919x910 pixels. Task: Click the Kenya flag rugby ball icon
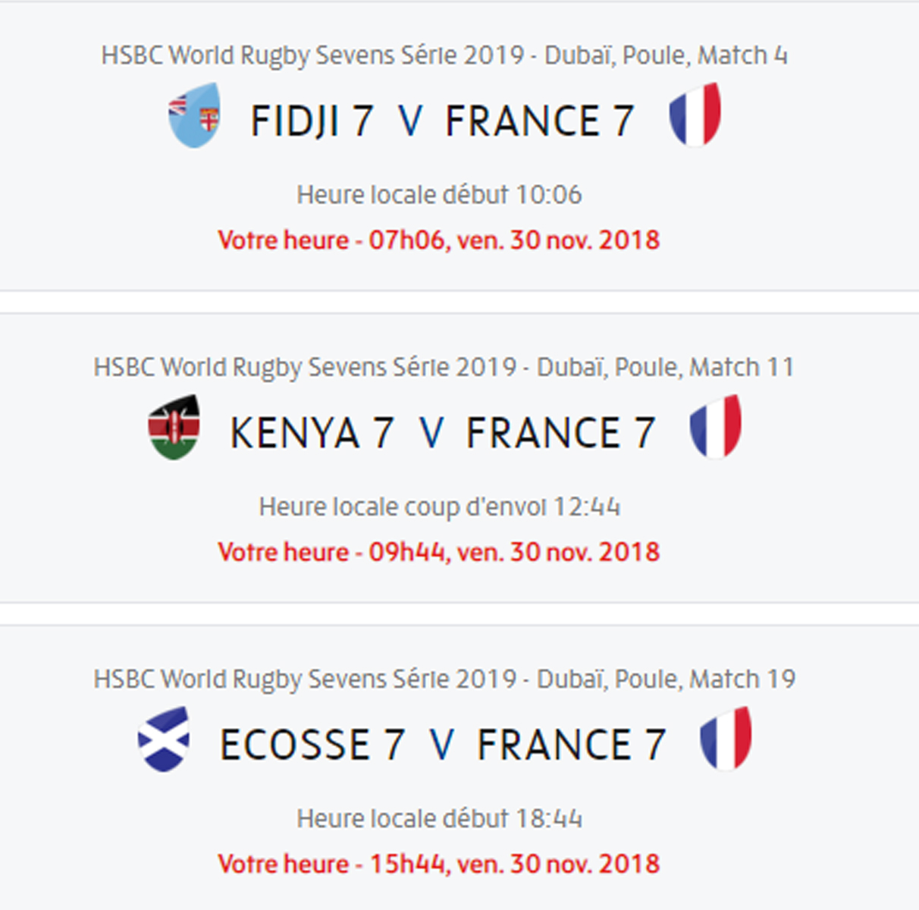point(174,428)
